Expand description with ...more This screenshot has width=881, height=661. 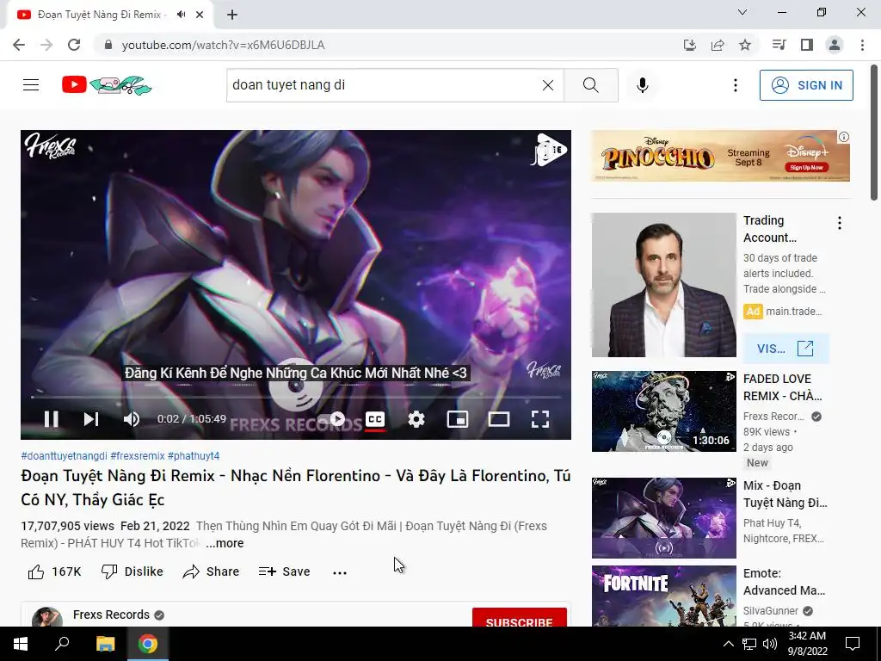coord(225,543)
